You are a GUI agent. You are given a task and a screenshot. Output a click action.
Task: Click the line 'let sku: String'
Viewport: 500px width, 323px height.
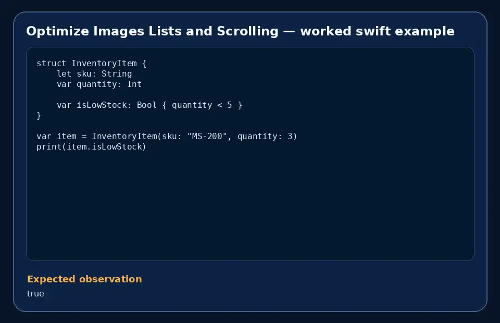(94, 74)
